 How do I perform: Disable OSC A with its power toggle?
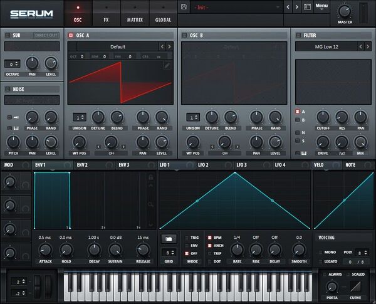point(71,35)
